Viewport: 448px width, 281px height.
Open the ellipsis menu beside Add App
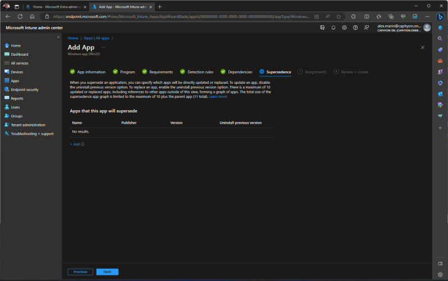click(103, 47)
